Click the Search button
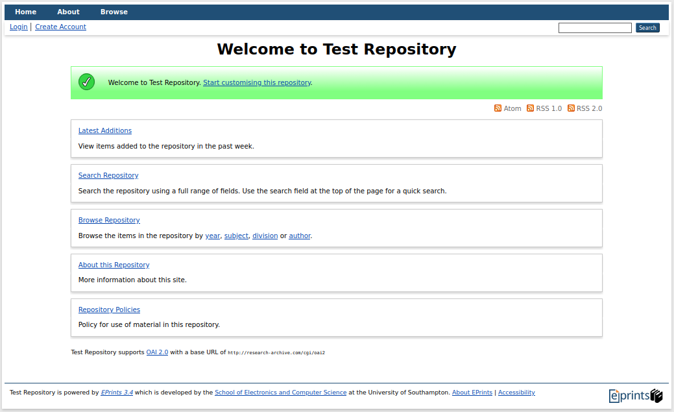The image size is (674, 412). (x=647, y=28)
